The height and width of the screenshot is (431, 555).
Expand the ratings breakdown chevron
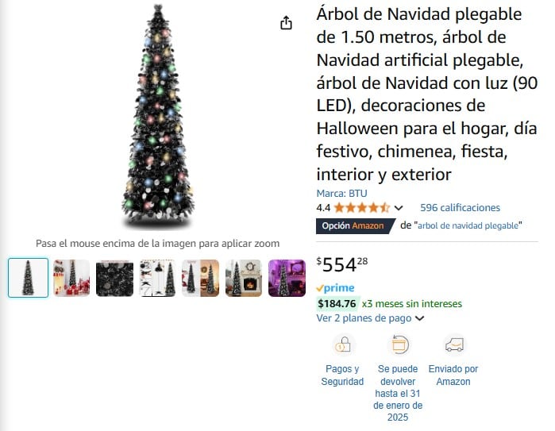399,208
